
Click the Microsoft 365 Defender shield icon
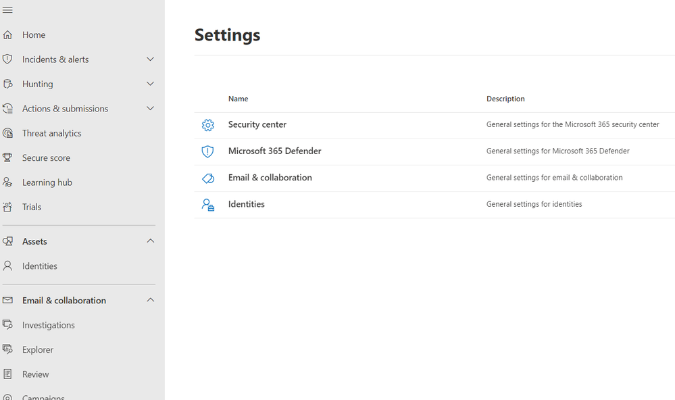point(207,151)
